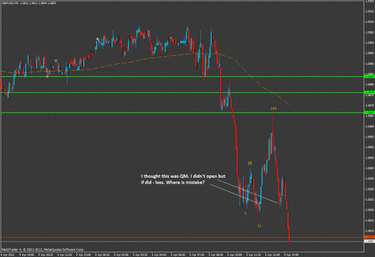Select the 'I thought this was QM' annotation

pyautogui.click(x=183, y=179)
